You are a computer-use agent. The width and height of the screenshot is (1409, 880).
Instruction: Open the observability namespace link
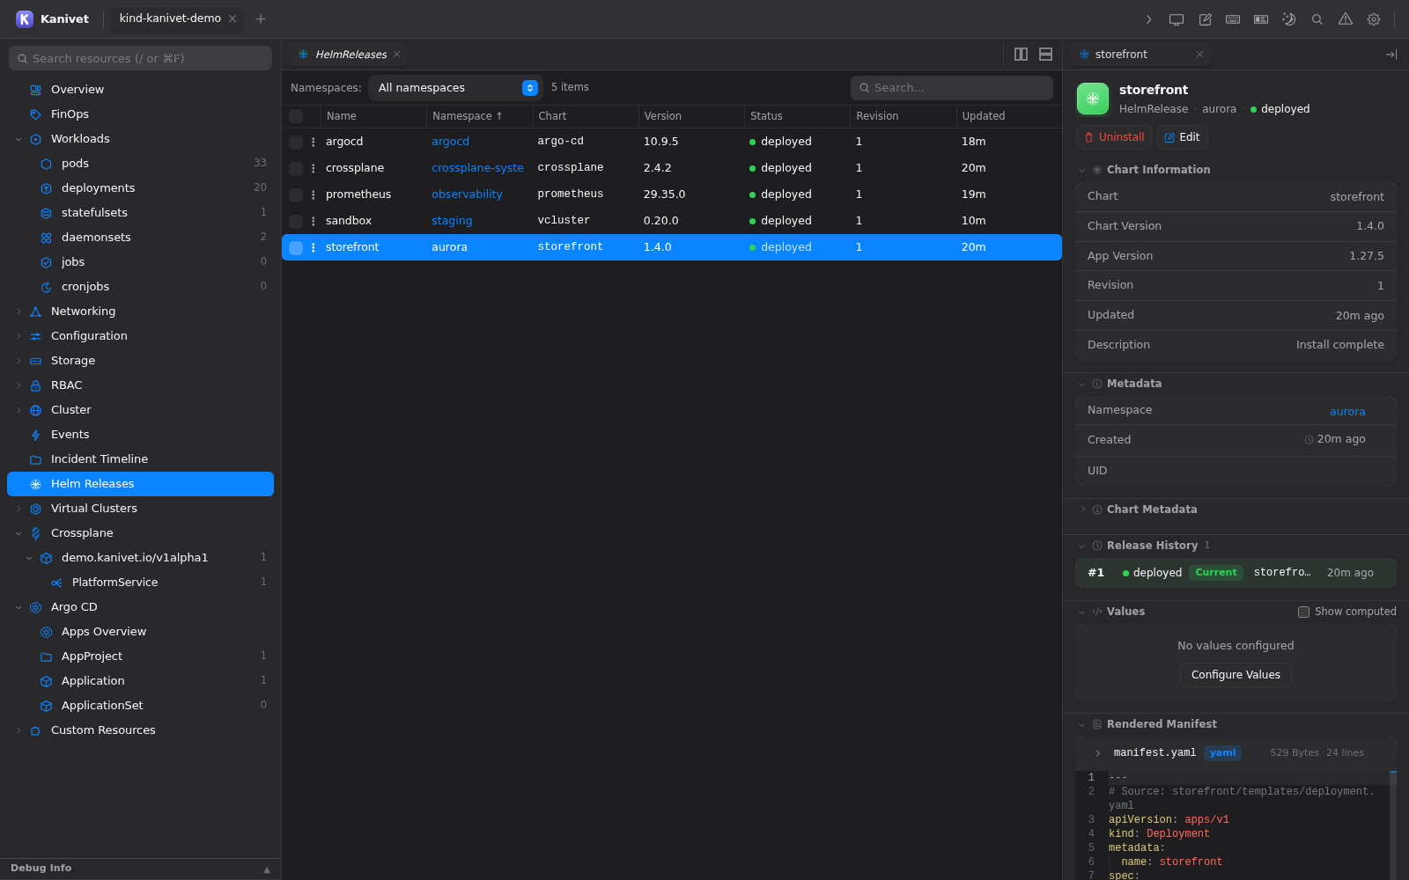(x=467, y=194)
